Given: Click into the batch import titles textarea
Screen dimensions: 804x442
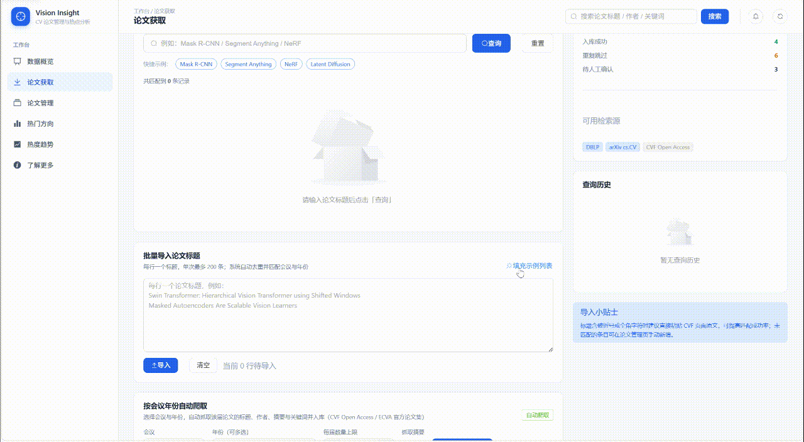Looking at the screenshot, I should (x=348, y=315).
